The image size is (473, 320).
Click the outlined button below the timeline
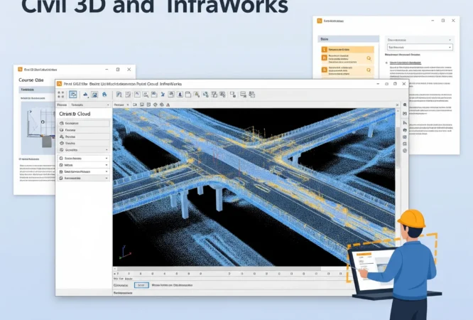[141, 285]
